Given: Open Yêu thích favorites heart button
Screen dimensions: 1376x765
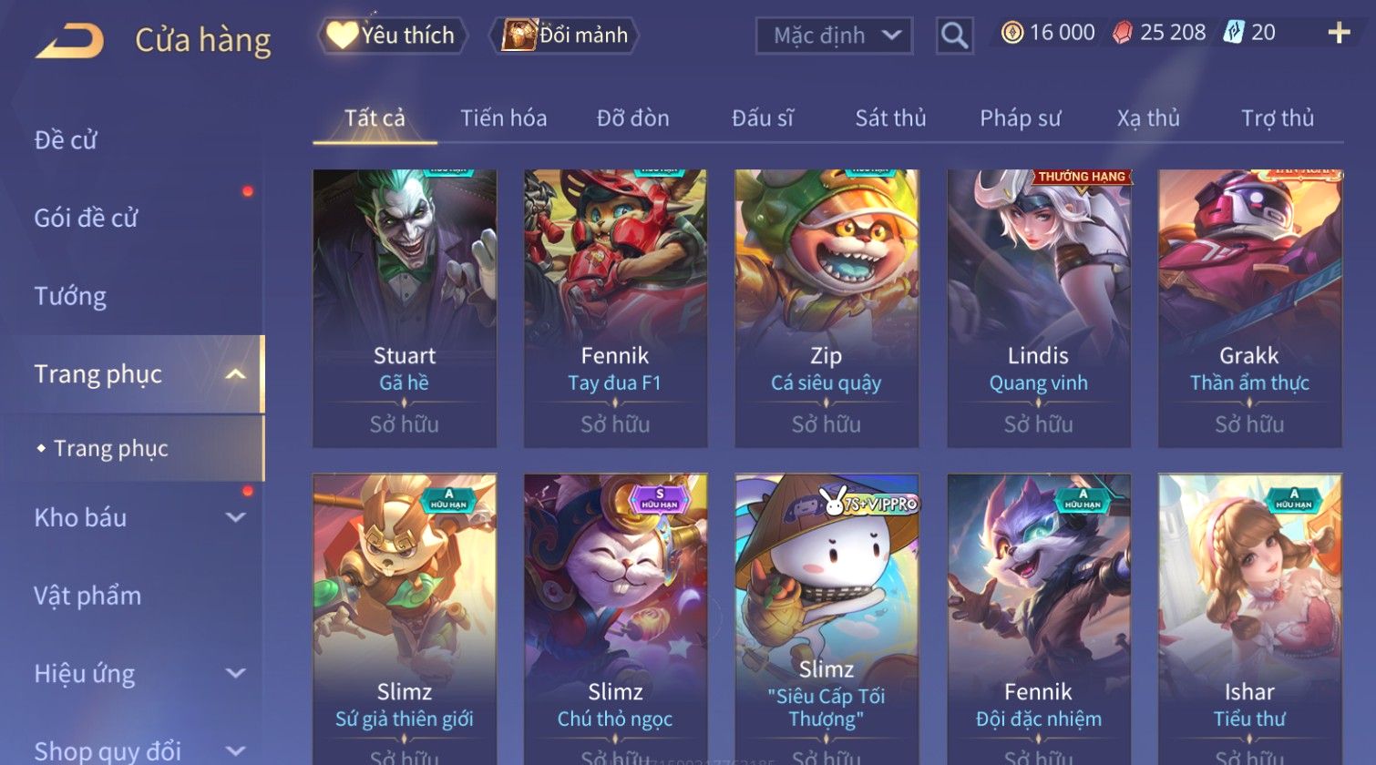Looking at the screenshot, I should coord(392,36).
